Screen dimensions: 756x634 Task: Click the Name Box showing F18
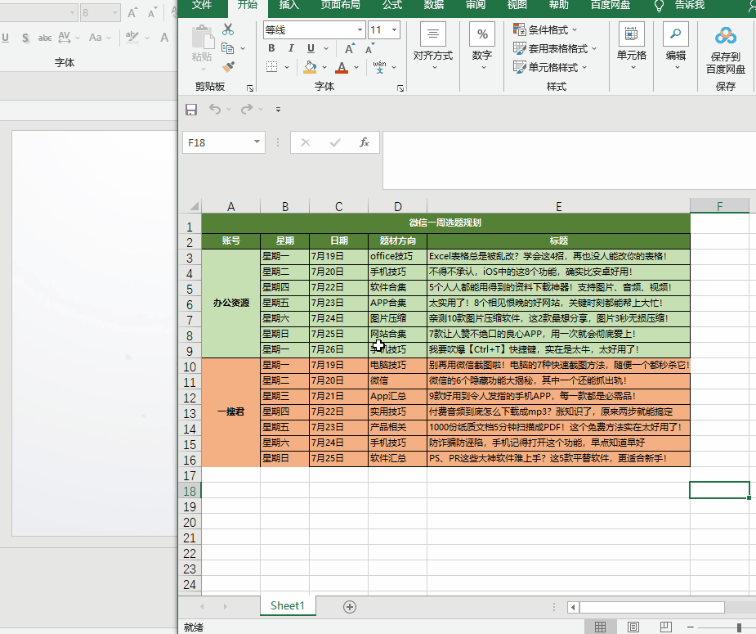217,142
